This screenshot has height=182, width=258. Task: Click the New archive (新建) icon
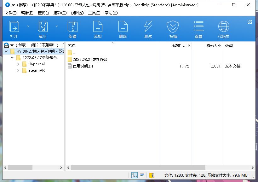(72, 29)
